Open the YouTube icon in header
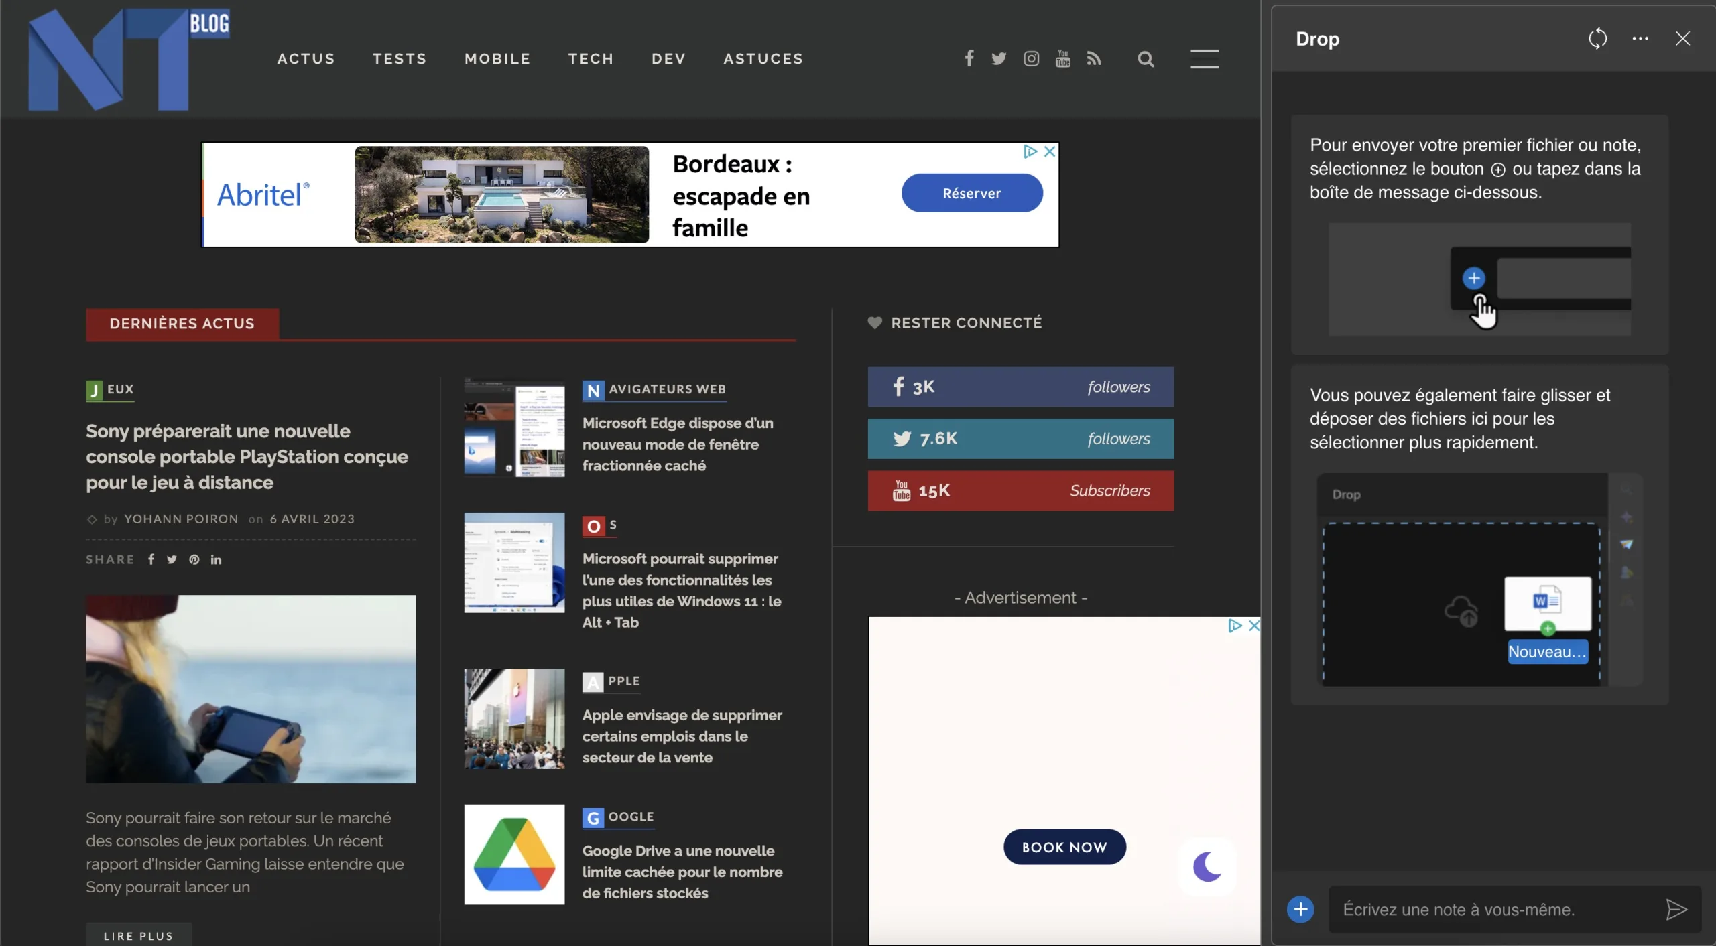Image resolution: width=1716 pixels, height=946 pixels. coord(1063,59)
